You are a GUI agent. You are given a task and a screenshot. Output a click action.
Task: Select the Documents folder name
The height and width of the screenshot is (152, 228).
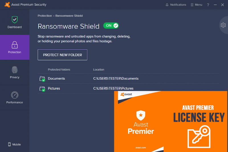(x=56, y=78)
